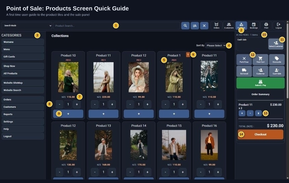Open Customers from the top toolbar icon
289x183 pixels.
pos(229,25)
